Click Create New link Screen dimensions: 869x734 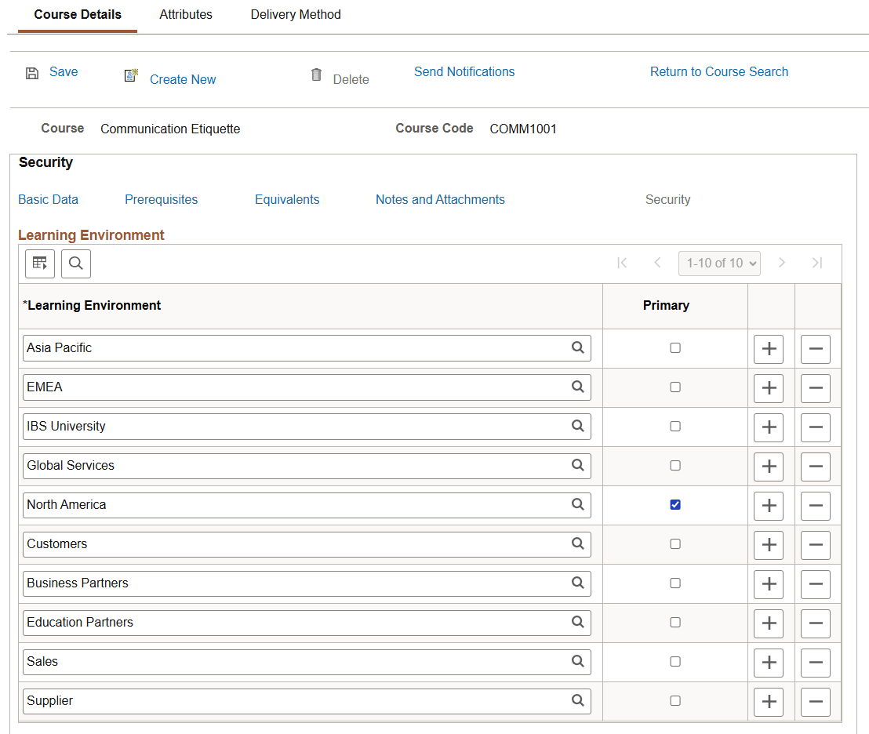[183, 80]
